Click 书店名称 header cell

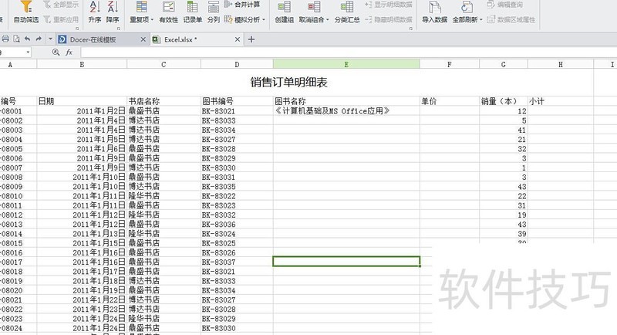[164, 101]
